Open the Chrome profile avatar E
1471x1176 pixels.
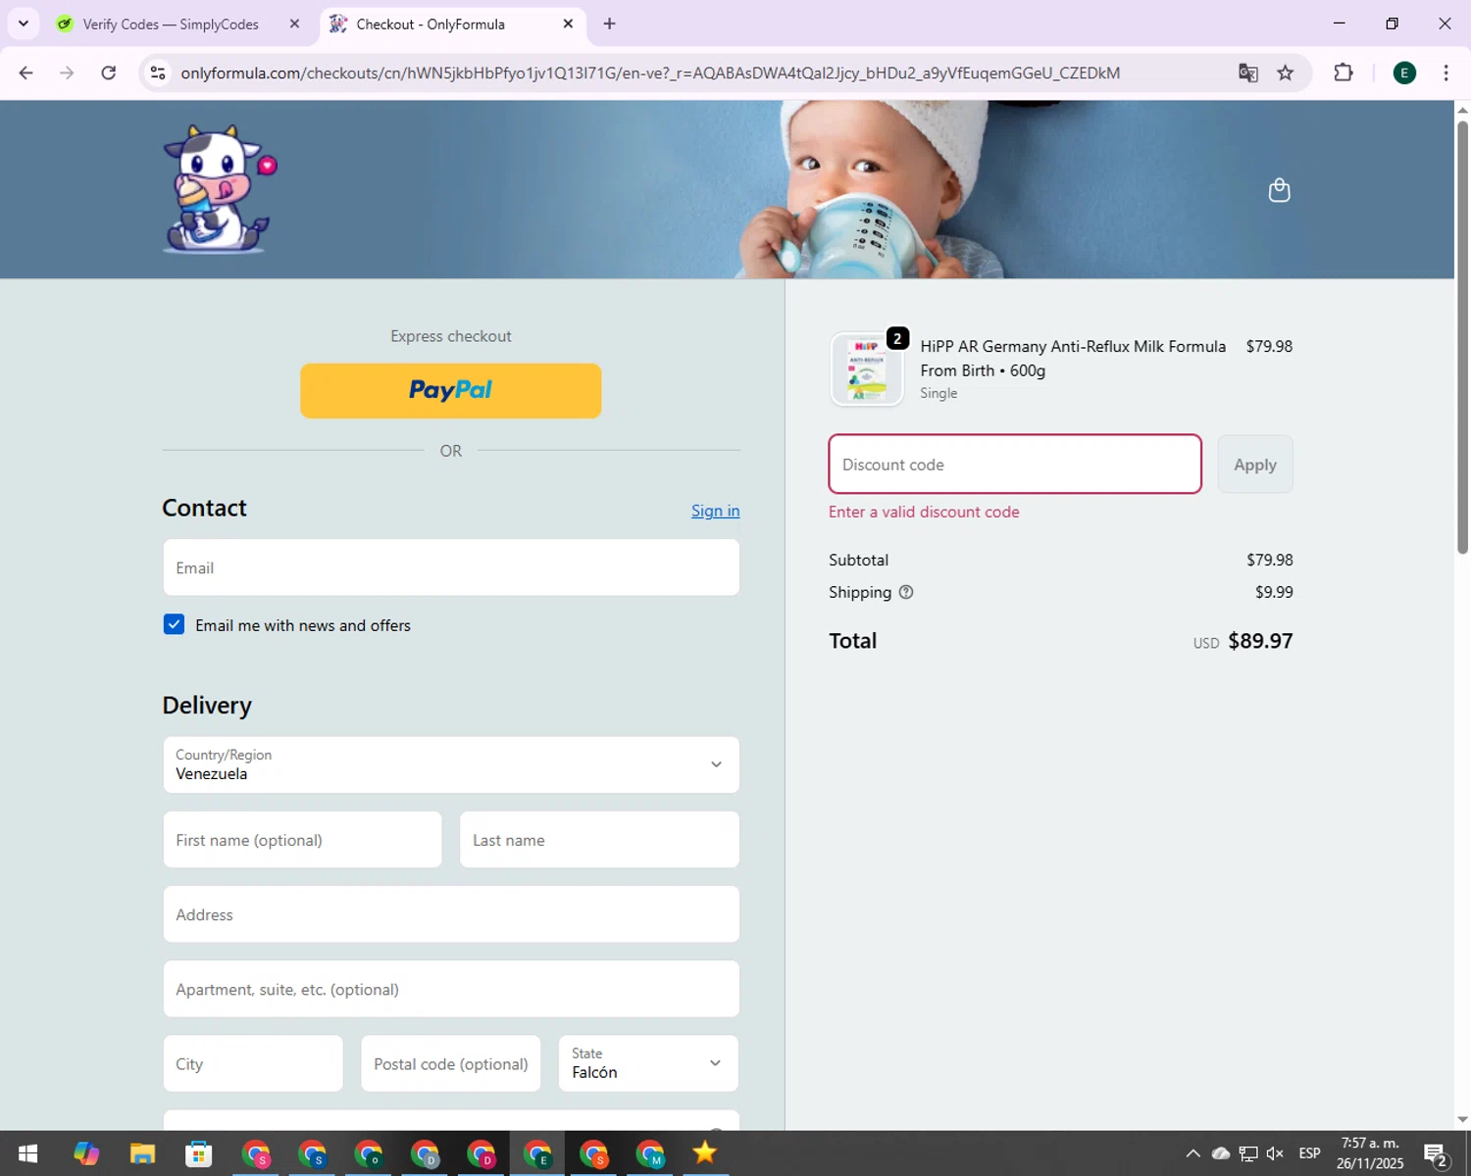1404,73
